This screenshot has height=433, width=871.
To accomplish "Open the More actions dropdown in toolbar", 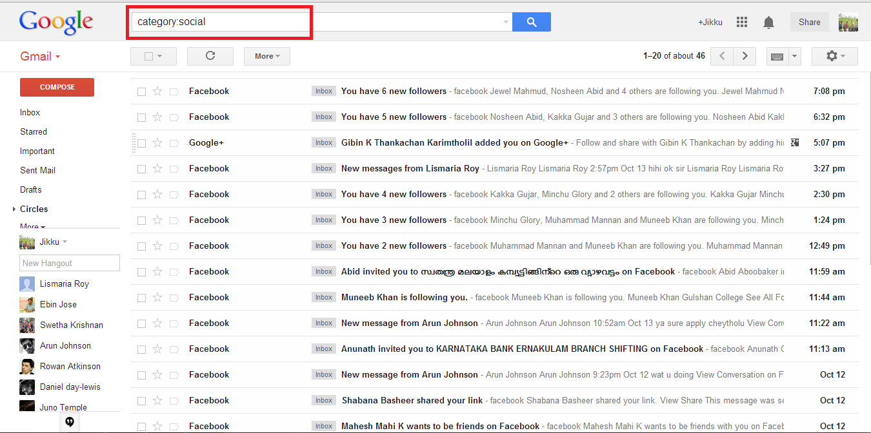I will (267, 56).
